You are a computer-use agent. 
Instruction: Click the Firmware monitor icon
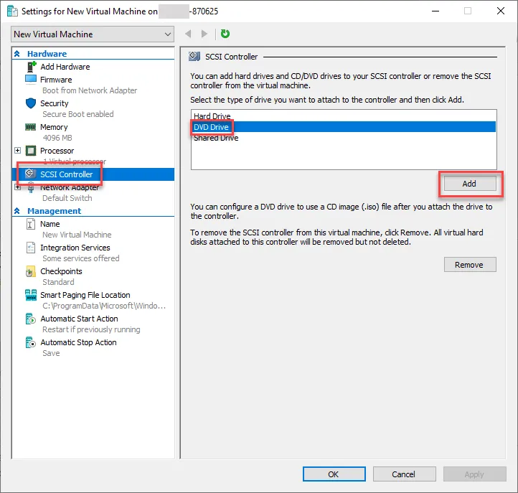tap(31, 80)
